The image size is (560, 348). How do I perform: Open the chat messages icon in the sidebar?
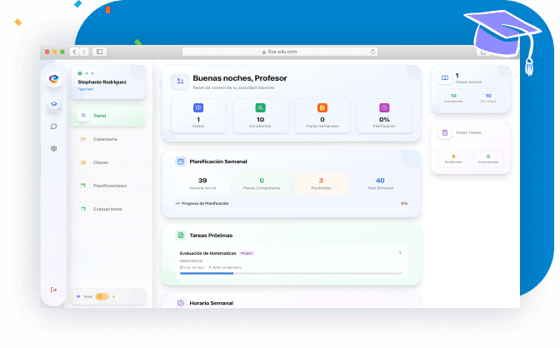point(54,127)
